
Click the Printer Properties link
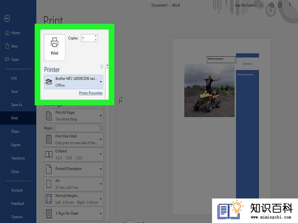coord(90,93)
